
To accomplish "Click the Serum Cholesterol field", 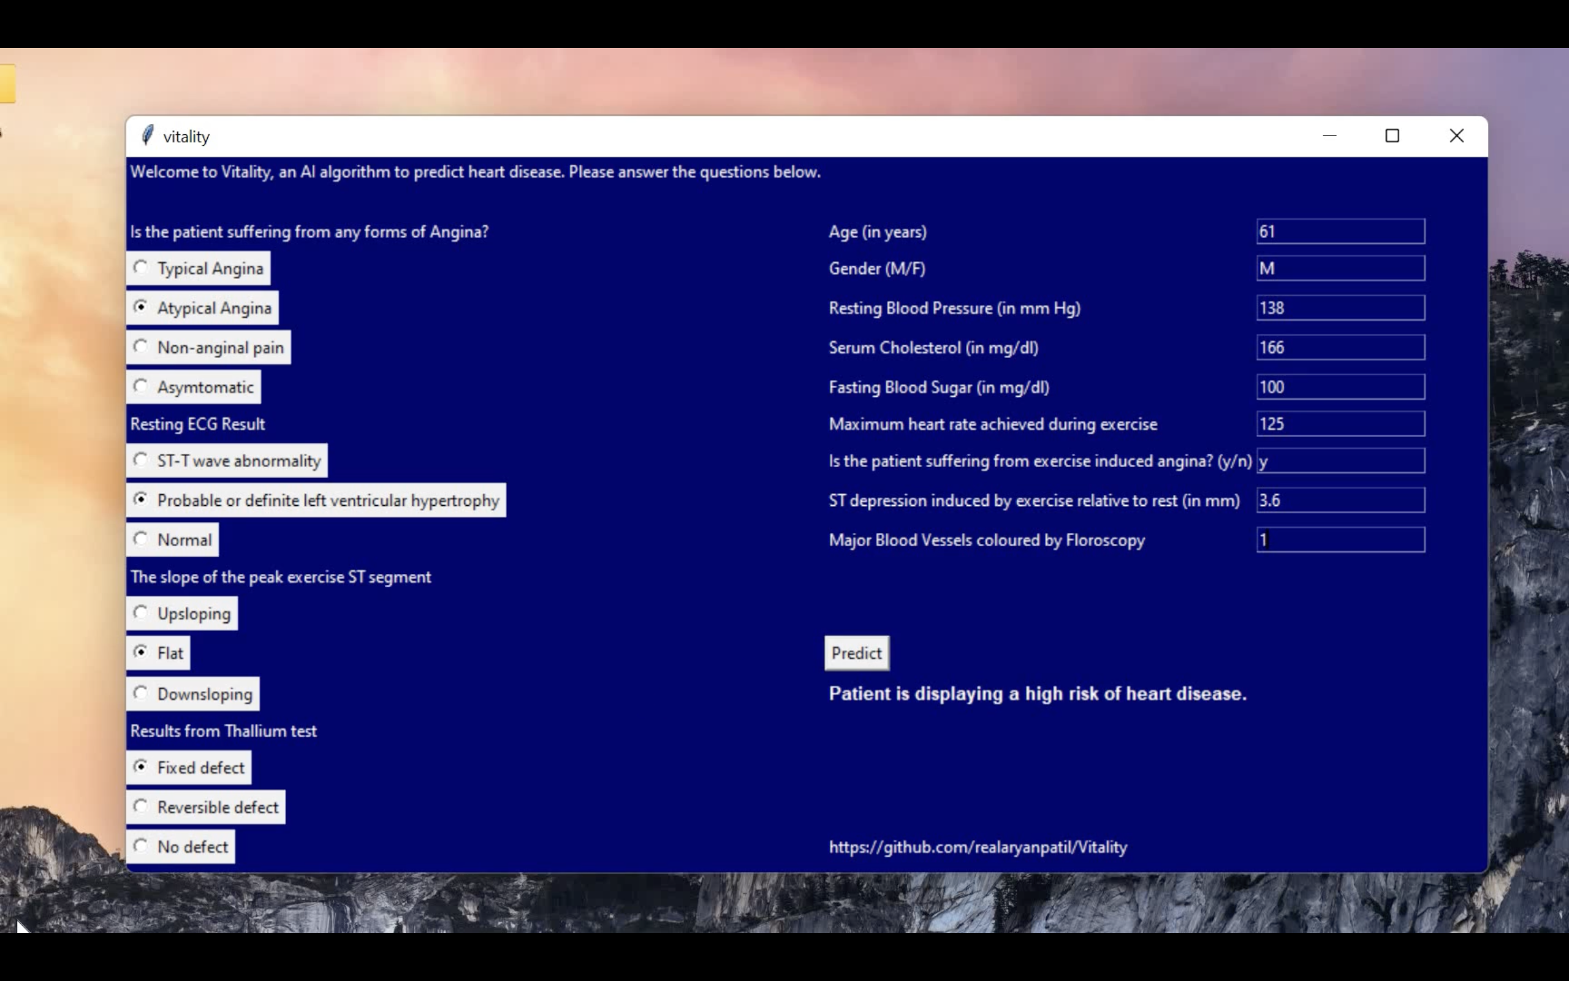I will [x=1340, y=347].
